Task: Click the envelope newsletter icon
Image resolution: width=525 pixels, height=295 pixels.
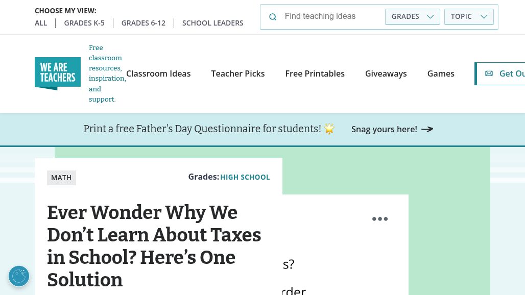Action: (x=489, y=73)
